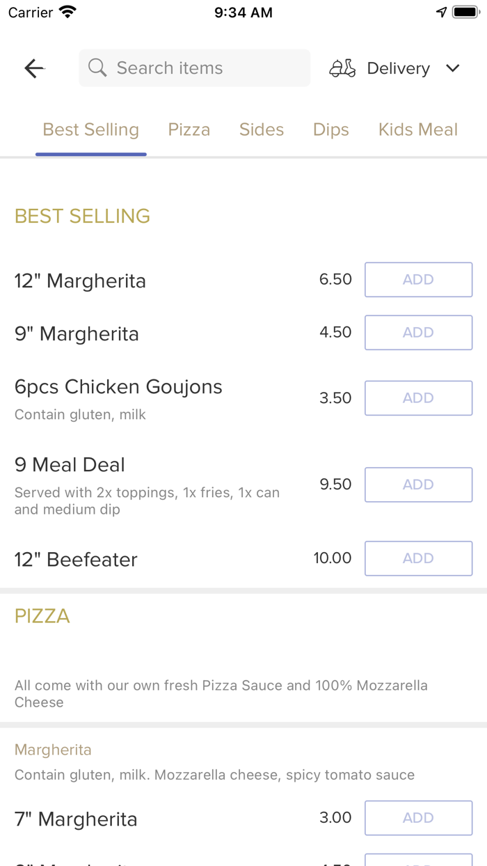Switch to the Pizza tab
Screen dimensions: 487x866
point(189,129)
